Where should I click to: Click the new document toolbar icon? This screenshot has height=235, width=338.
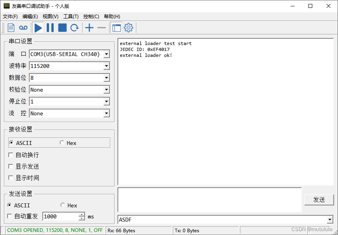10,27
